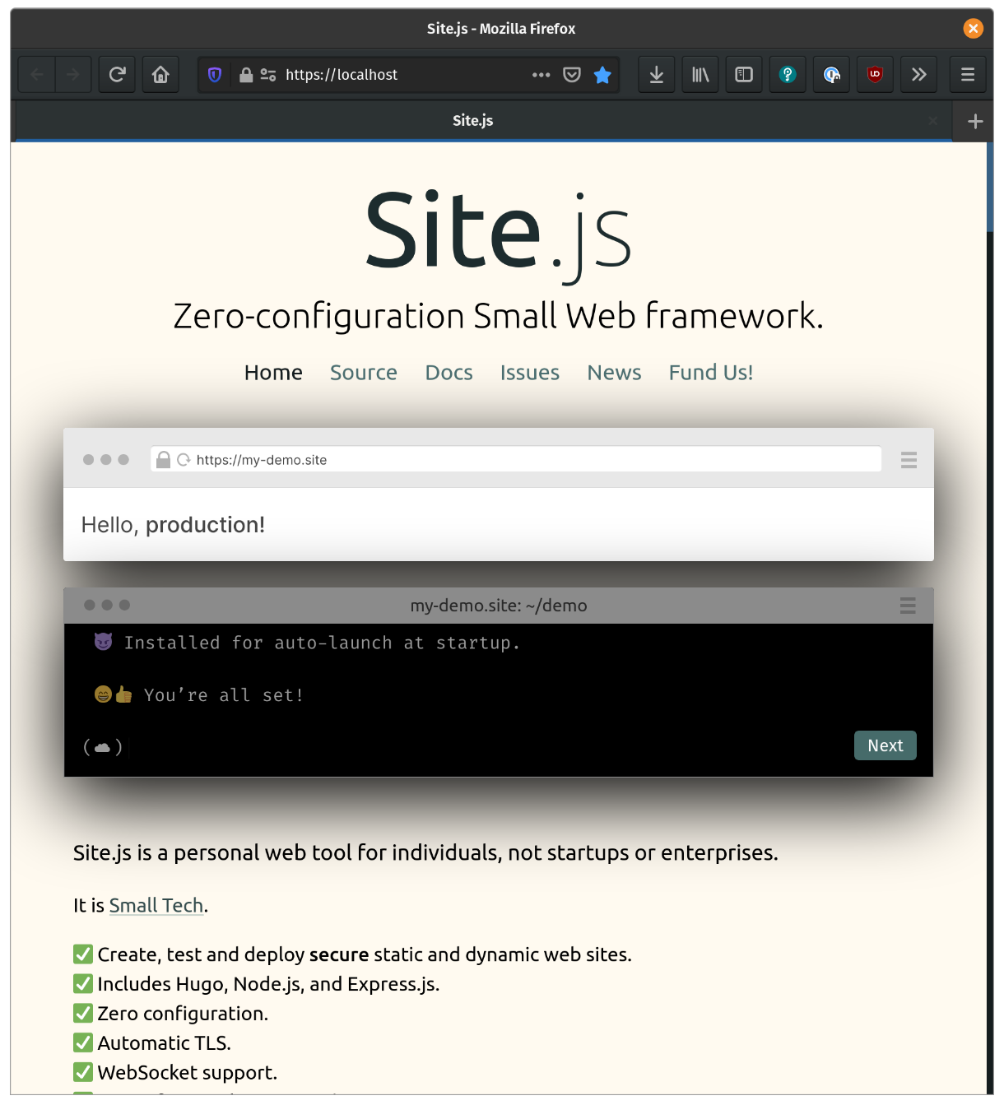Click the Next button in terminal demo
Viewport: 1004px width, 1105px height.
[x=885, y=745]
